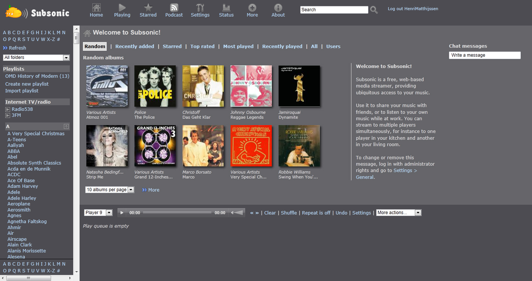Open the More plus icon
Viewport: 532px width, 281px height.
click(x=252, y=8)
